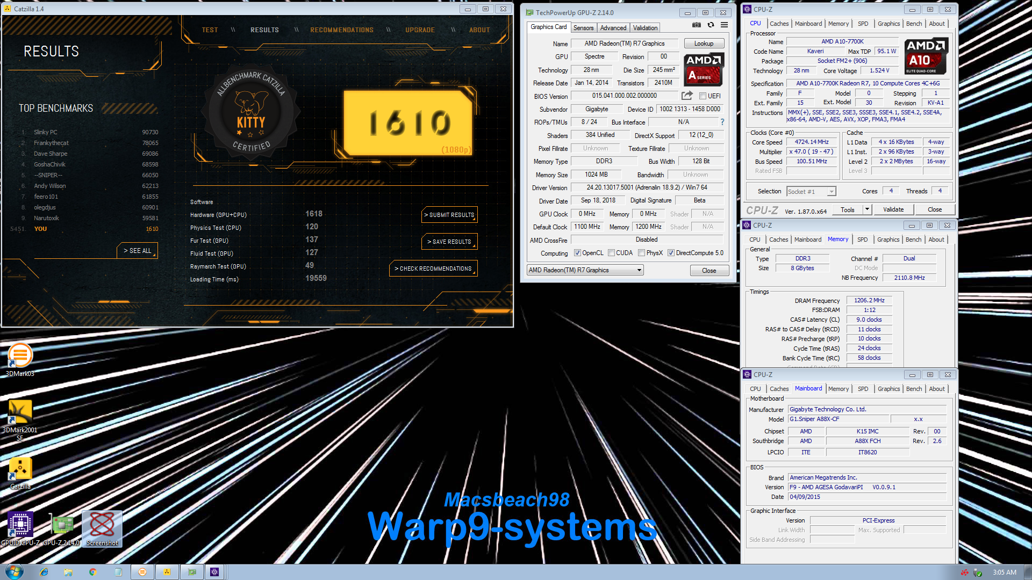Switch to the Sensors tab in GPU-Z
1032x580 pixels.
pyautogui.click(x=583, y=28)
